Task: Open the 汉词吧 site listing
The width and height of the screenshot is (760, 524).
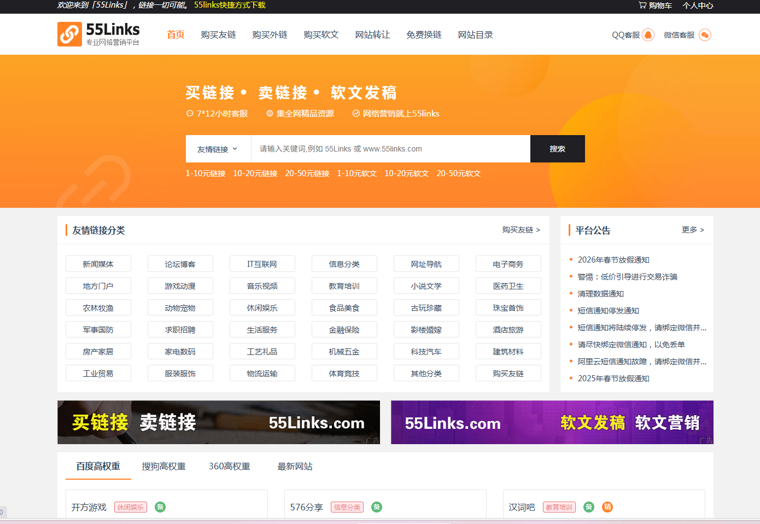Action: pos(522,507)
